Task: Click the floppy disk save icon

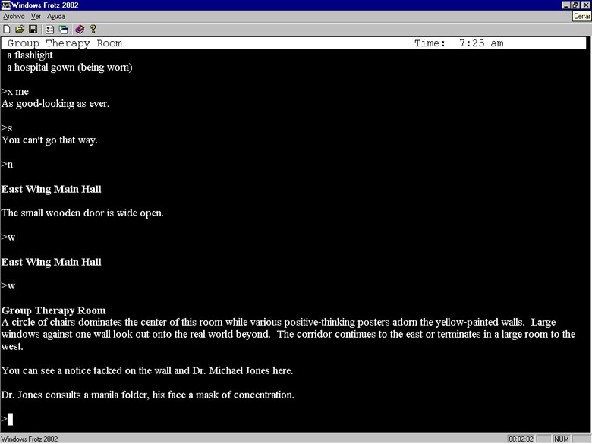Action: 33,29
